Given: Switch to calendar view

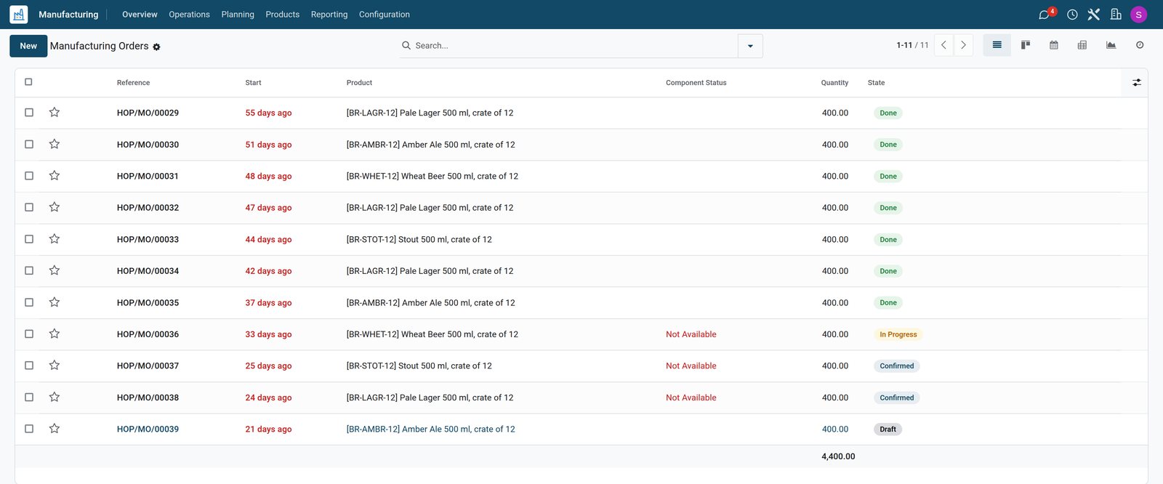Looking at the screenshot, I should pos(1054,45).
